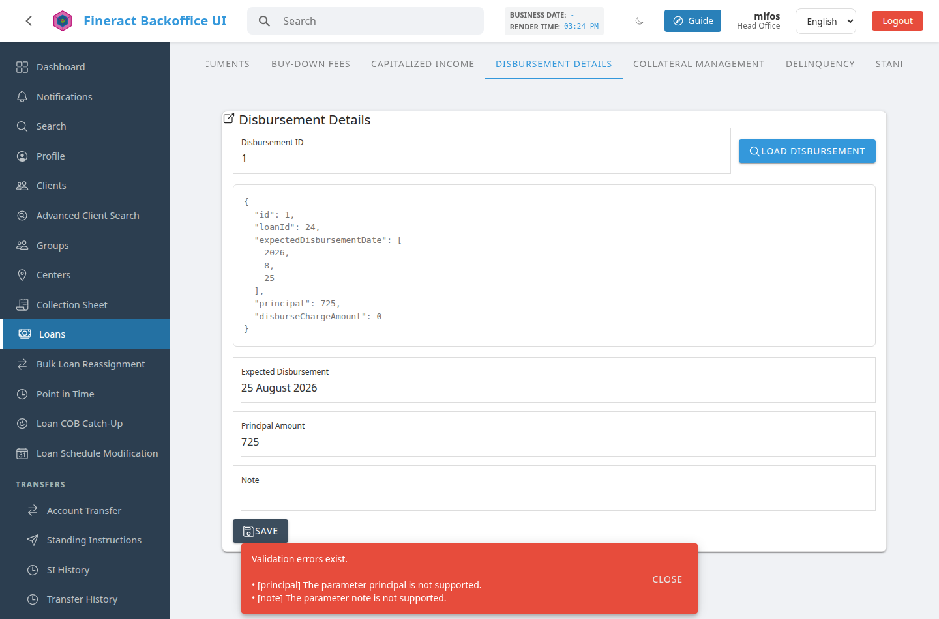Click the Logout button

[897, 21]
